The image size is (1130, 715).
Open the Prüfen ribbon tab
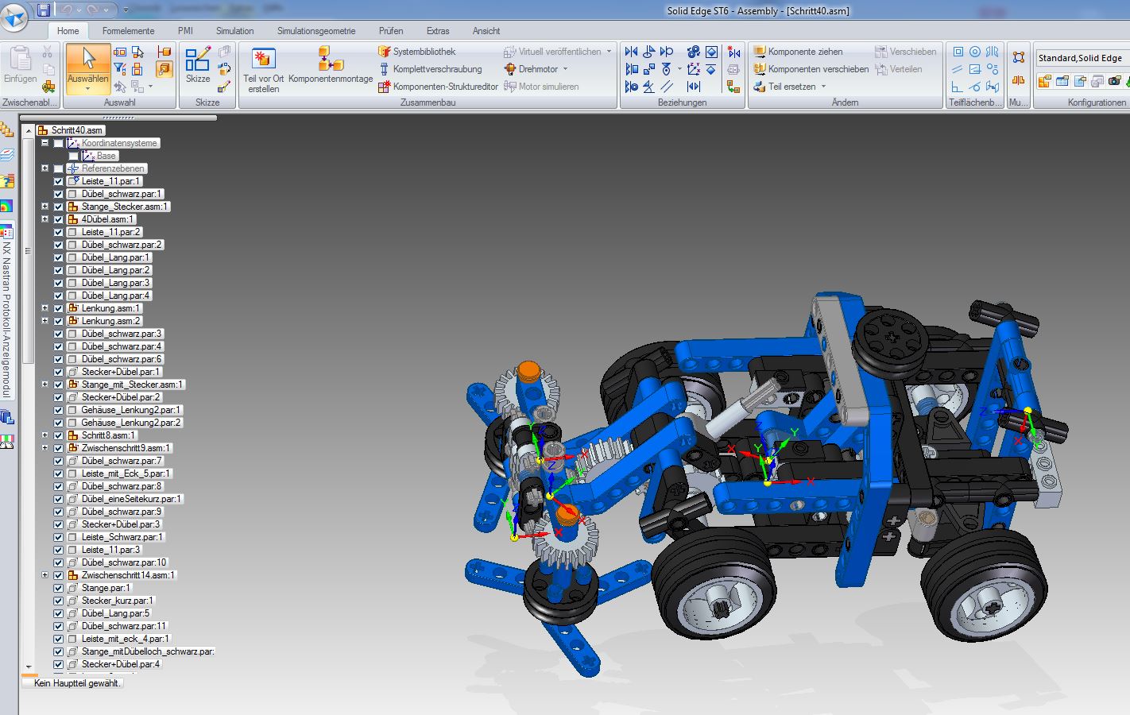coord(390,31)
